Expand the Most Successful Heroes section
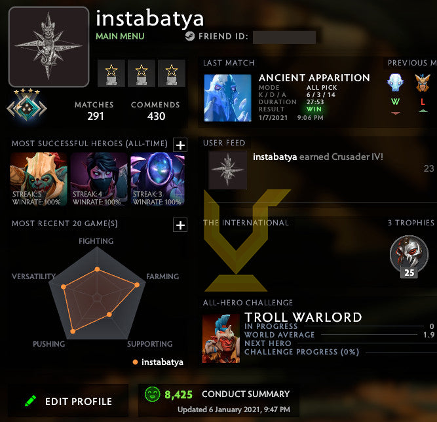The image size is (437, 422). [180, 145]
